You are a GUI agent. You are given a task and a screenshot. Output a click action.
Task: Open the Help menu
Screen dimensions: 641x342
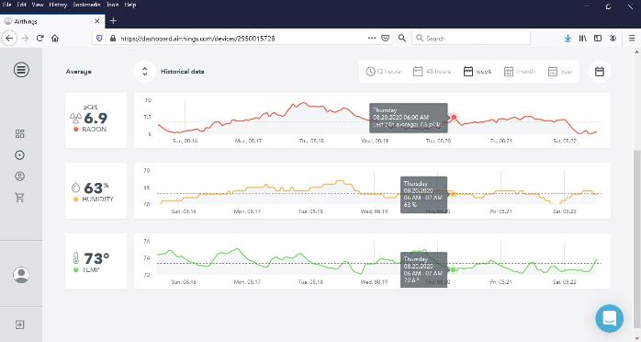[x=130, y=5]
